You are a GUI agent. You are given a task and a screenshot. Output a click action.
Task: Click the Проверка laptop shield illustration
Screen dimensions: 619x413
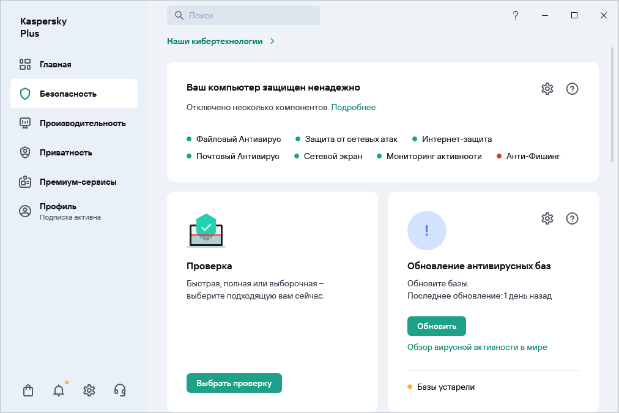pos(206,231)
